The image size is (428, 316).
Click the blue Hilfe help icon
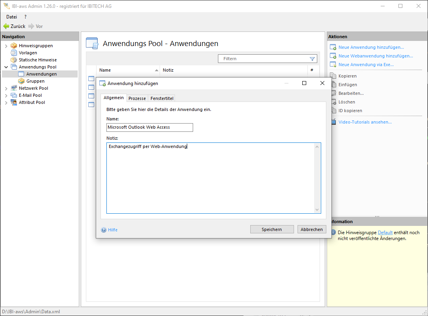pyautogui.click(x=104, y=230)
